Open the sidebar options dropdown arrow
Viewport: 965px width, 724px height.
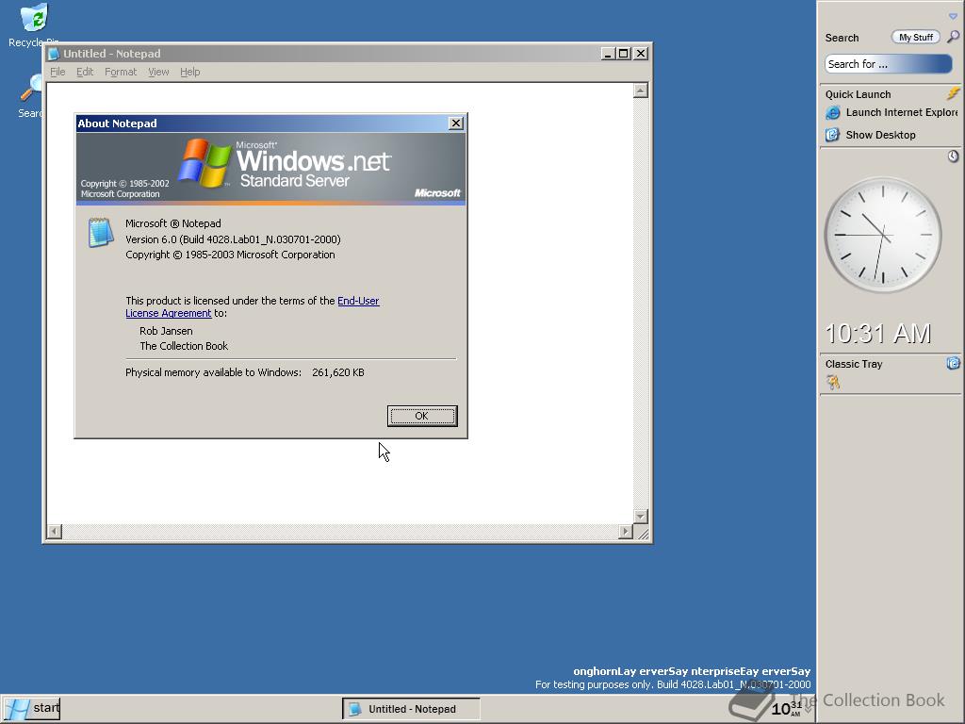953,17
